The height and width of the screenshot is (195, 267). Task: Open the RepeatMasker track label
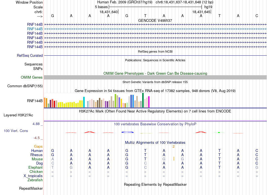(x=31, y=188)
